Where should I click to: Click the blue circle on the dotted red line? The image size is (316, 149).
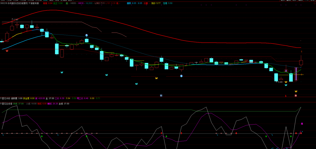click(x=181, y=76)
